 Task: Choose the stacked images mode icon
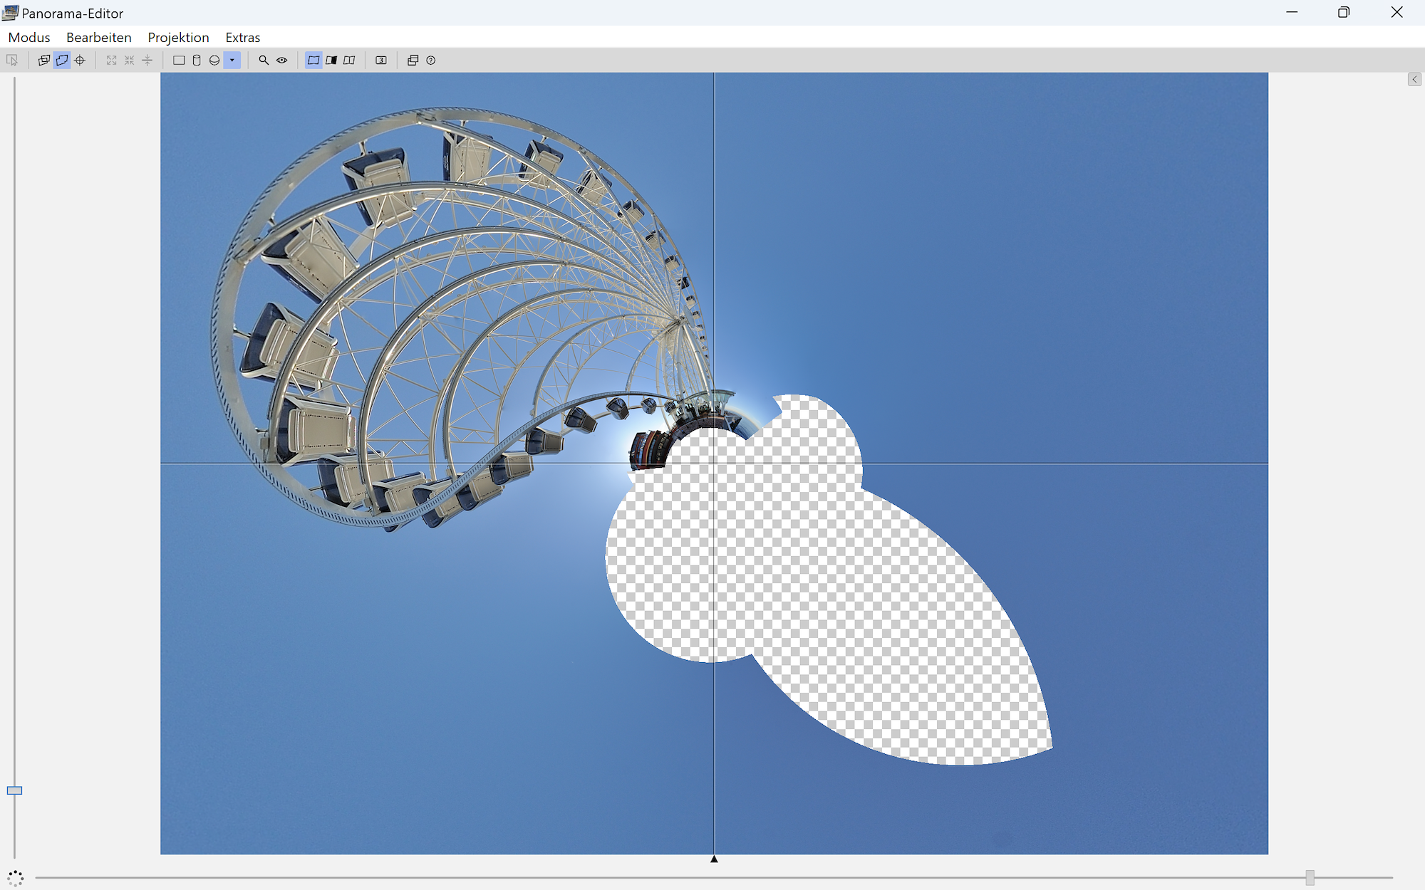(44, 61)
